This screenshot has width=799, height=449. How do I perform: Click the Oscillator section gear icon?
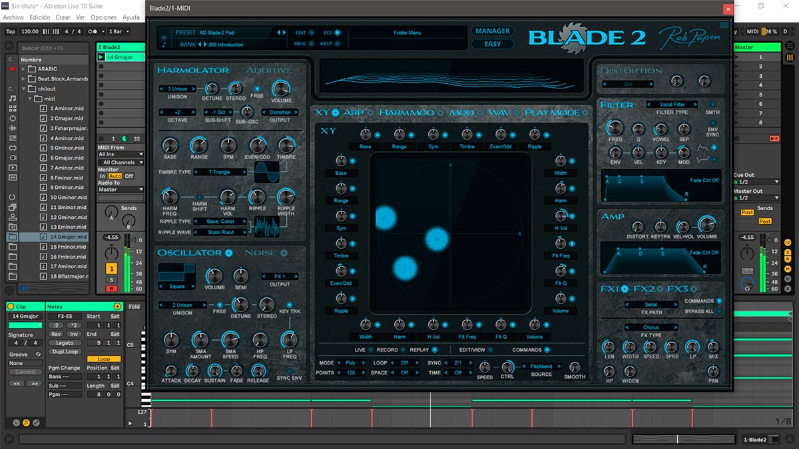(228, 253)
